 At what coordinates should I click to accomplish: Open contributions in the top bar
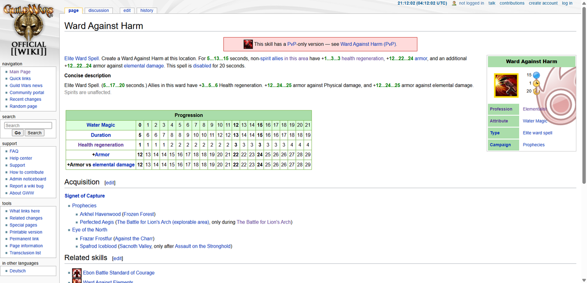pos(512,3)
